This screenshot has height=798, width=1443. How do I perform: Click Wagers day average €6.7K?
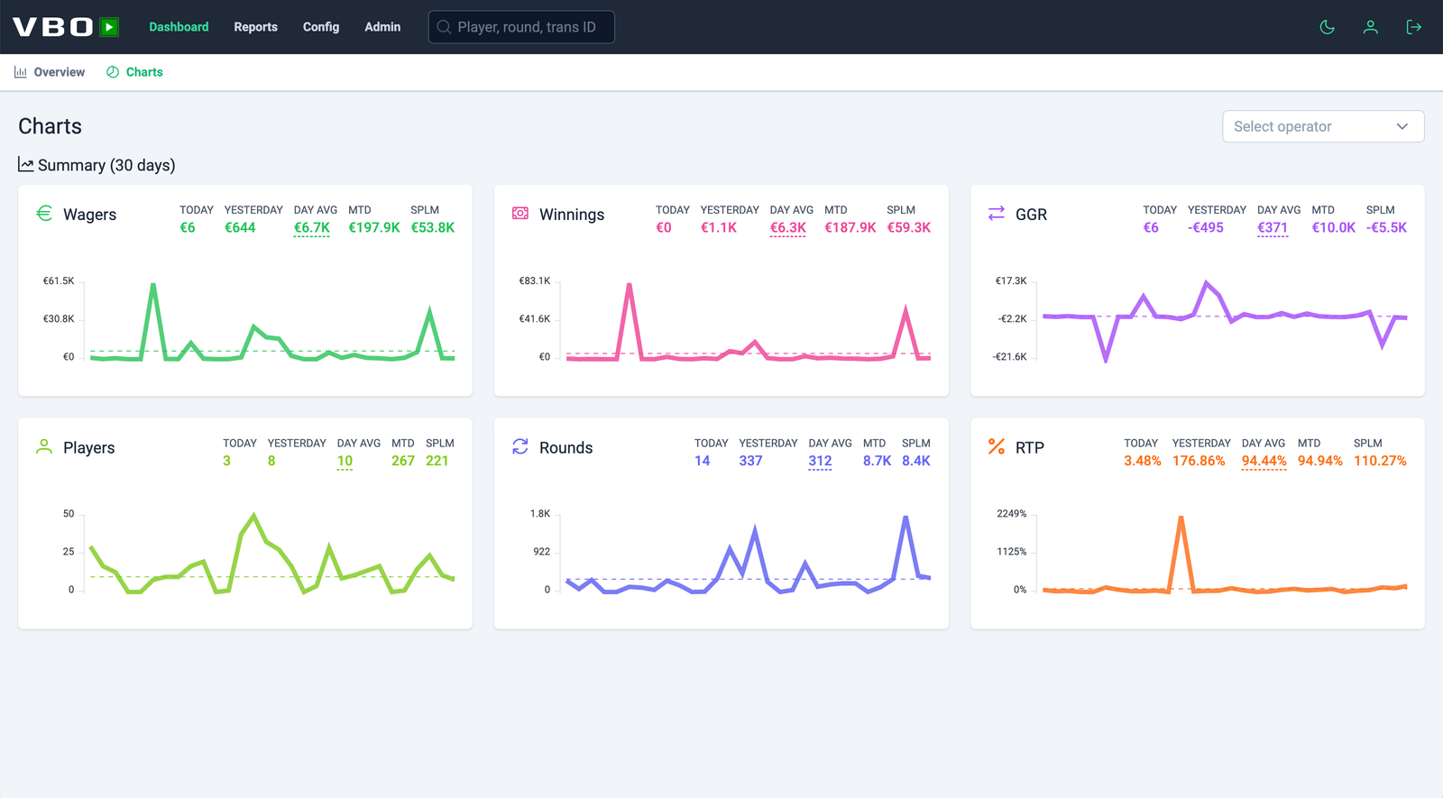(x=312, y=228)
